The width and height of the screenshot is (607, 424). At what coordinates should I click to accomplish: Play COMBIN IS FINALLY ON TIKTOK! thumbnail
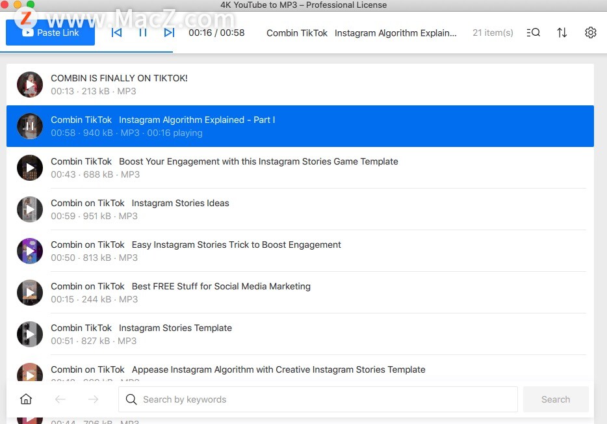pyautogui.click(x=30, y=85)
